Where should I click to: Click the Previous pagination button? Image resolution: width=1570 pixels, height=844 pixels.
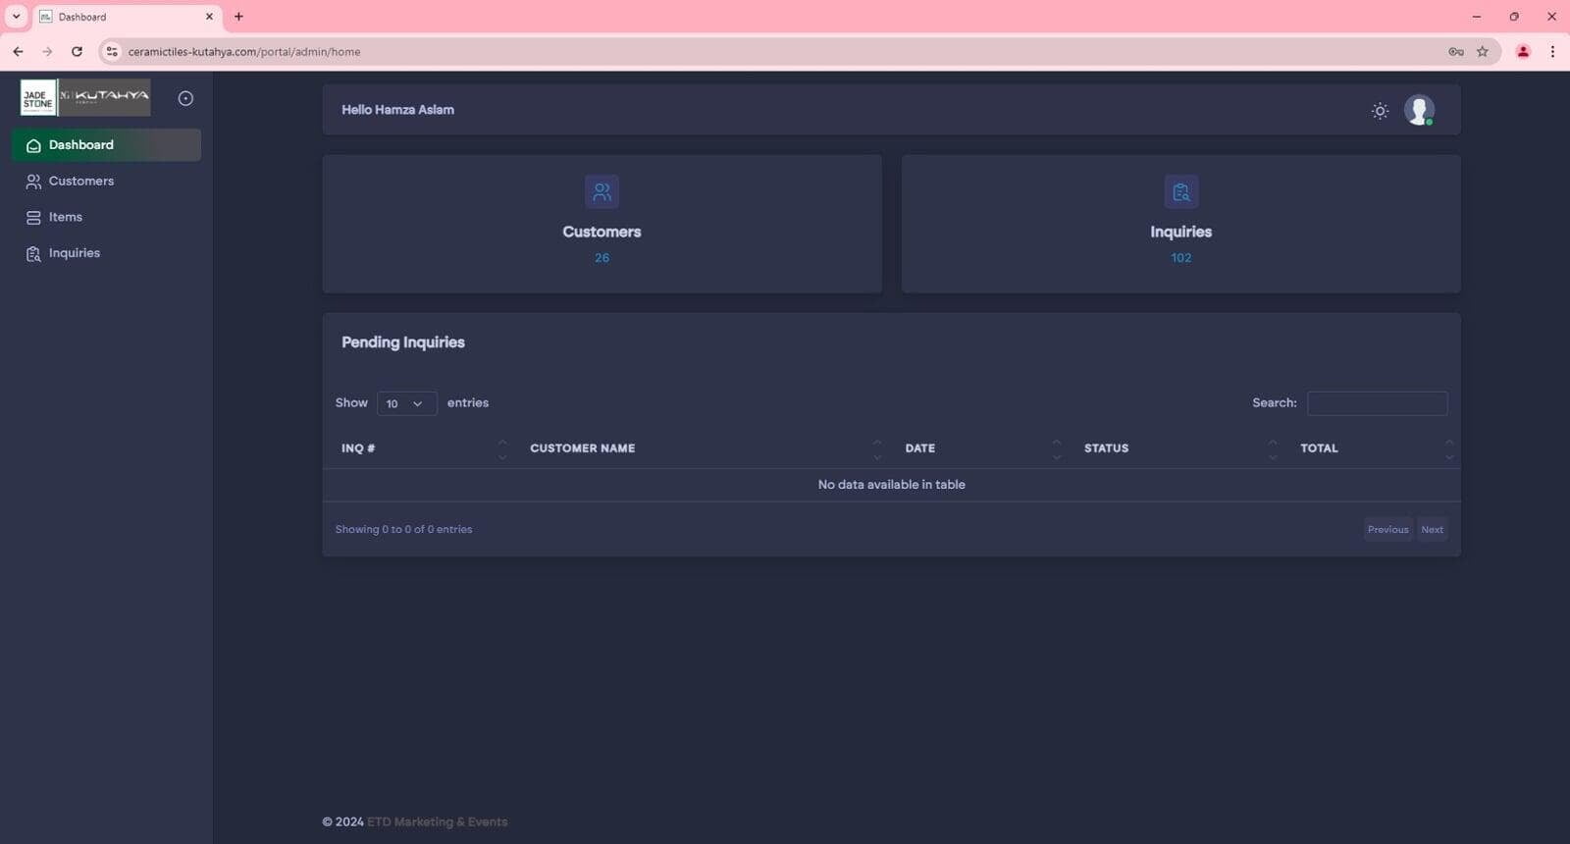(x=1387, y=530)
